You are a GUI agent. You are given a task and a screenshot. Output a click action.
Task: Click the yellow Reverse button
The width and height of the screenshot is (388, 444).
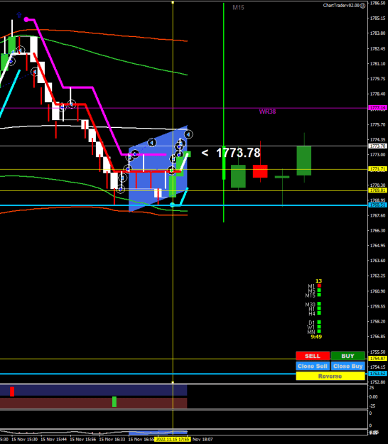tap(330, 376)
